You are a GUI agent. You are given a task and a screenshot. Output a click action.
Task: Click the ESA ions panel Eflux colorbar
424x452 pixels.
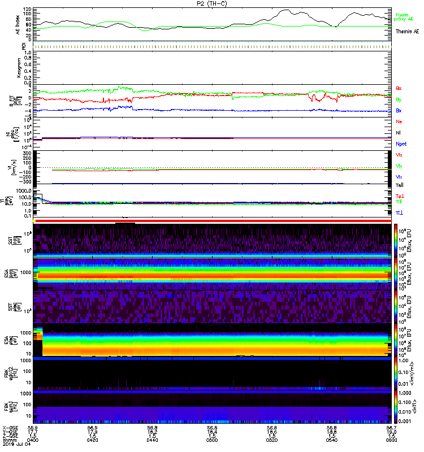click(396, 273)
